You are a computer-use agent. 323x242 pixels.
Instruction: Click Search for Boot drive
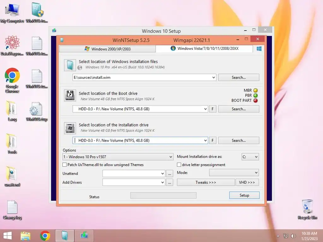[x=238, y=109]
